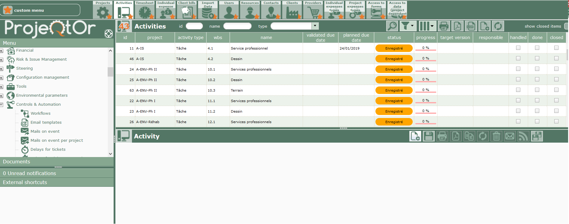The height and width of the screenshot is (224, 569).
Task: Open the advanced filter dropdown
Action: tap(412, 26)
